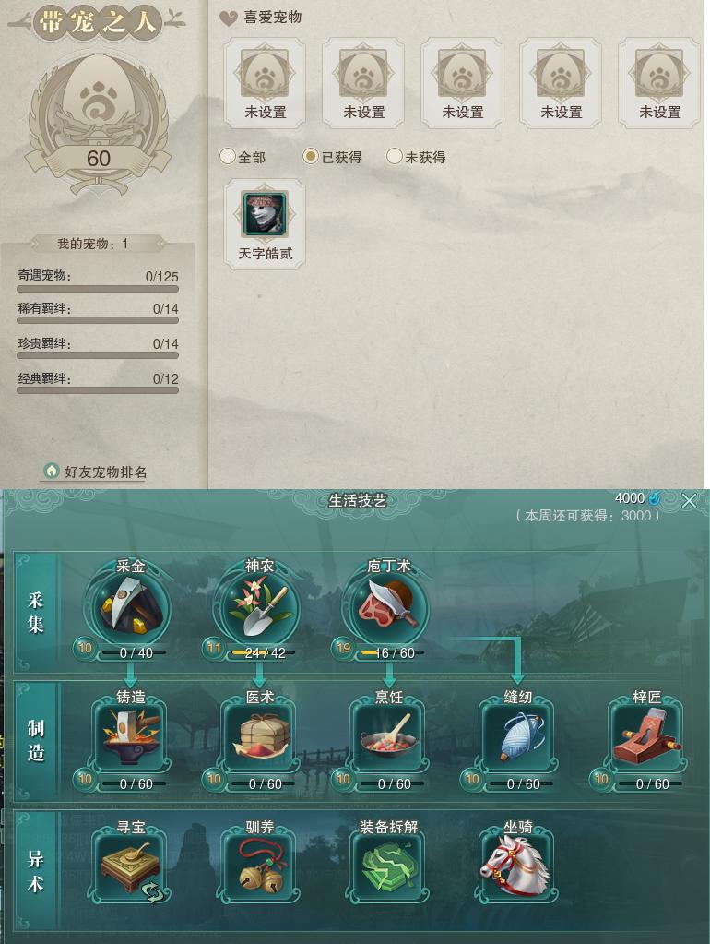This screenshot has height=944, width=710.
Task: Choose the 铸造 forging craft icon
Action: coord(131,737)
